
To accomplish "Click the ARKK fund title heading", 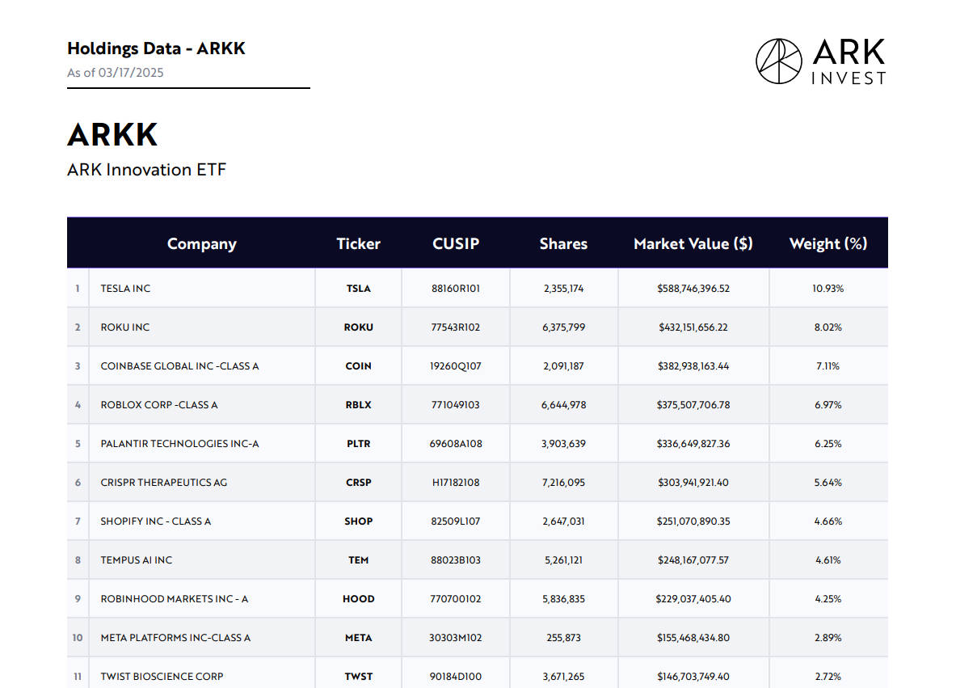I will (112, 134).
